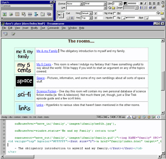
Task: Click Draw Layer icon in Objects panel
Action: point(42,14)
